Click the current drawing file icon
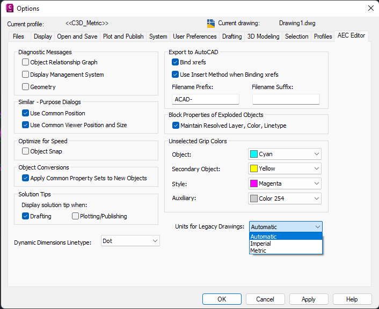Viewport: 379px width, 309px height. point(211,24)
